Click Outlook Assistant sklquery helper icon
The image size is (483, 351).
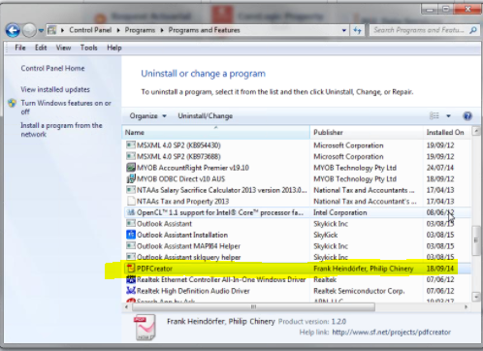tap(131, 257)
